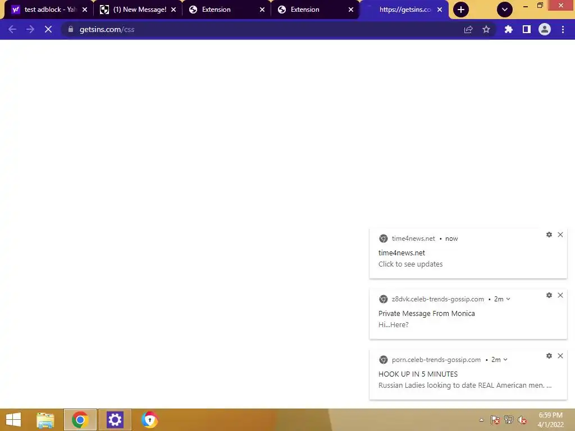
Task: Open the tab search dropdown arrow
Action: pos(505,10)
